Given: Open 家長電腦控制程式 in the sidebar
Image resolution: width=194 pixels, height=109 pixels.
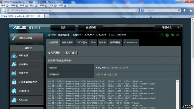Looking at the screenshot, I should 27,82.
